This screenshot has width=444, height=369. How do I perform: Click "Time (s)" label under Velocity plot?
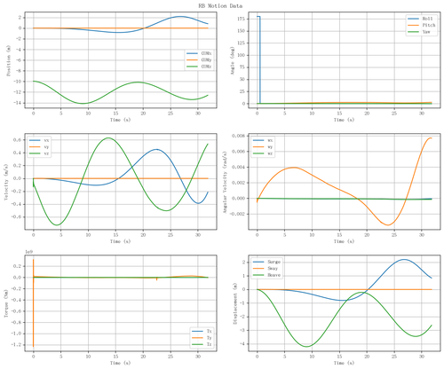[121, 241]
